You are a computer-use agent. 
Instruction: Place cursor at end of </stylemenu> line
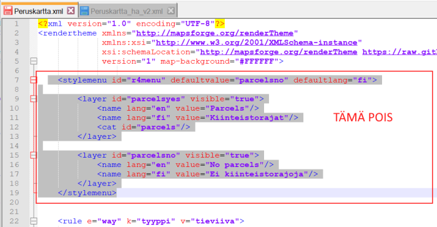click(x=117, y=193)
